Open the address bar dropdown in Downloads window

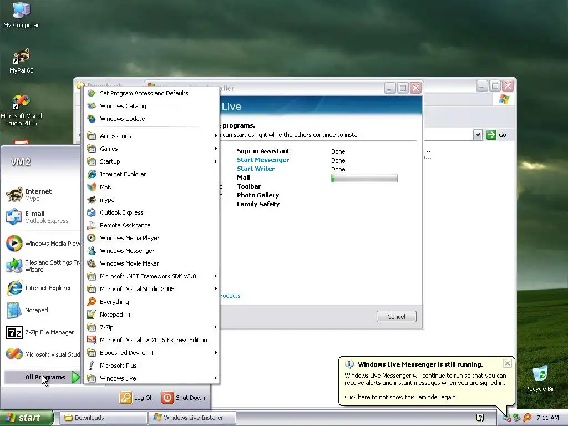point(478,135)
